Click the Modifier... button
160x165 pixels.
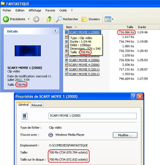(125, 135)
